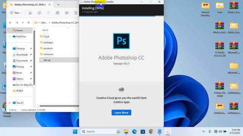Open Desktop quick access item

21,49
